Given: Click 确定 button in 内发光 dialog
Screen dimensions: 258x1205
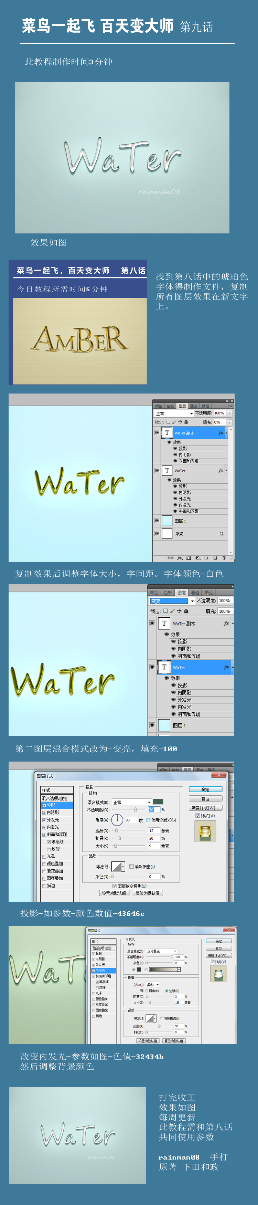Looking at the screenshot, I should click(219, 941).
